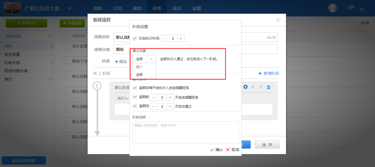375x167 pixels.
Task: Click the 阶段说明 description input area
Action: (x=186, y=133)
